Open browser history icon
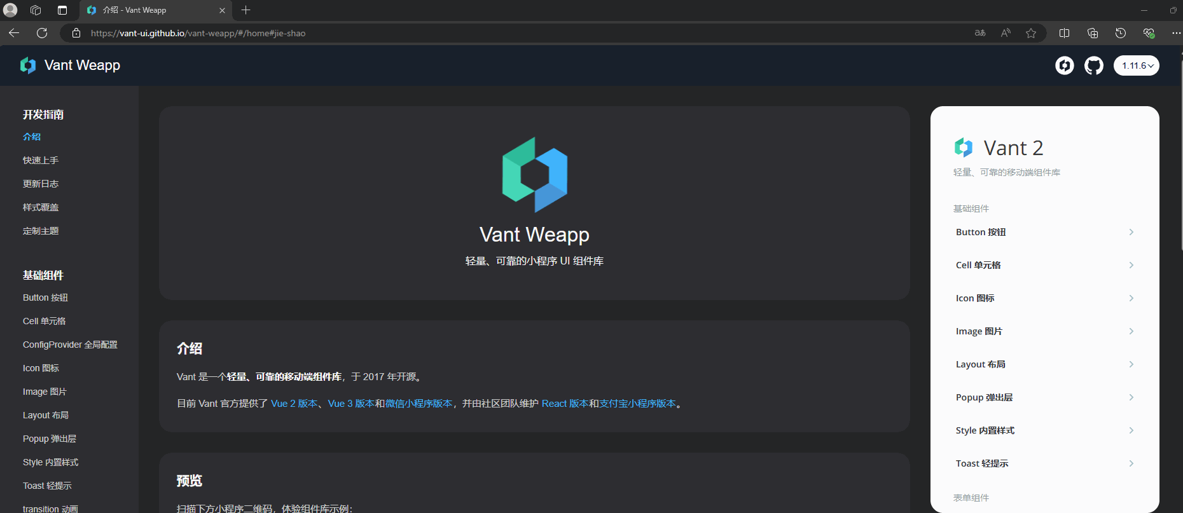The image size is (1183, 513). point(1121,33)
